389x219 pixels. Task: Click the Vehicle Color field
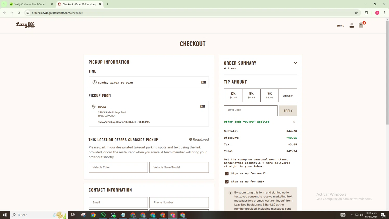pos(118,167)
